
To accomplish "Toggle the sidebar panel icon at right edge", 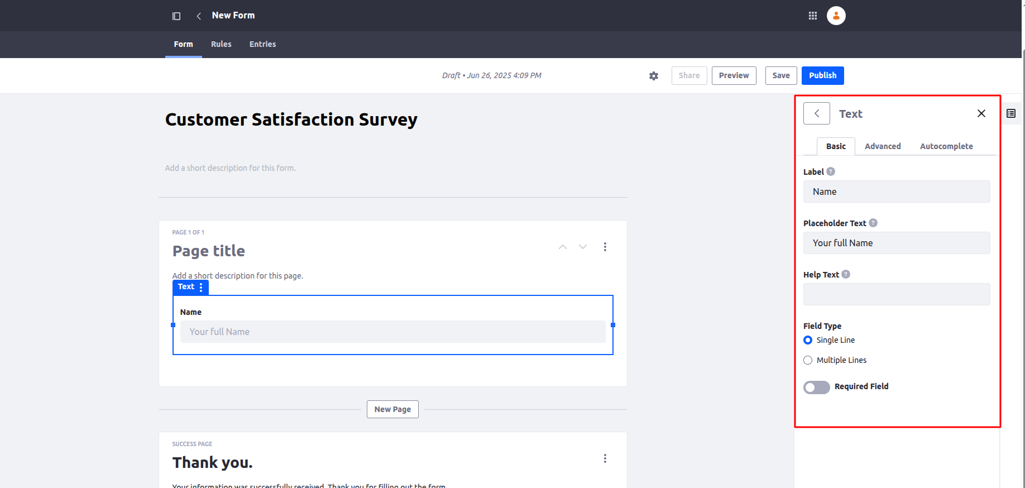I will (1011, 113).
